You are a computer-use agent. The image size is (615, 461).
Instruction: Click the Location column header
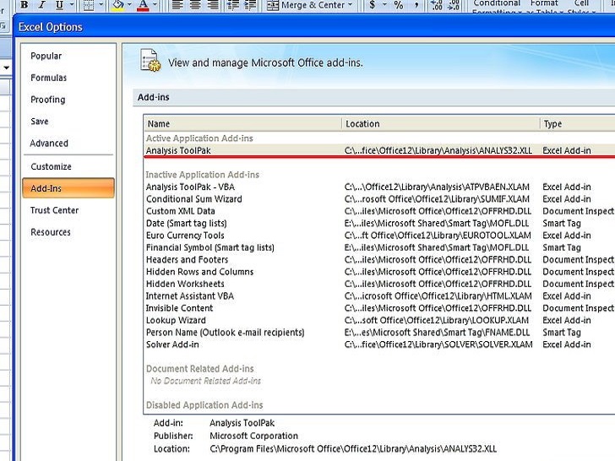[x=441, y=123]
